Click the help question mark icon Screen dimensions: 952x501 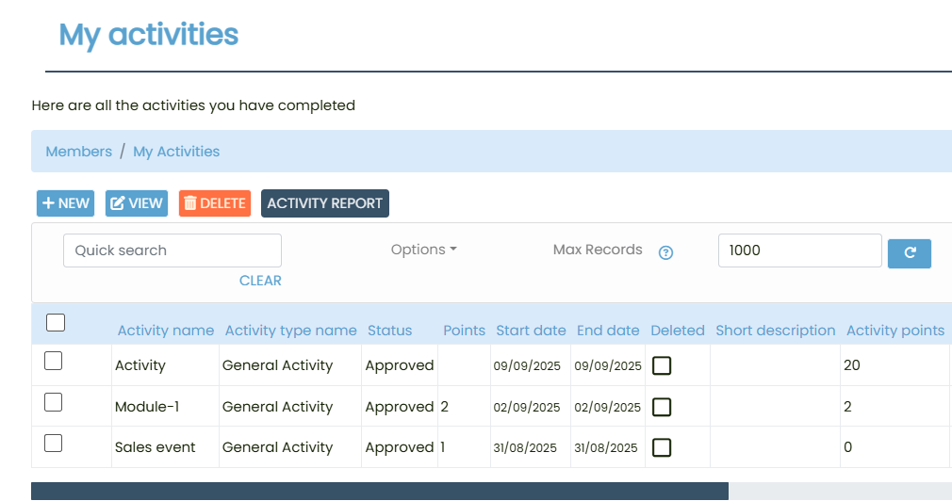coord(665,252)
